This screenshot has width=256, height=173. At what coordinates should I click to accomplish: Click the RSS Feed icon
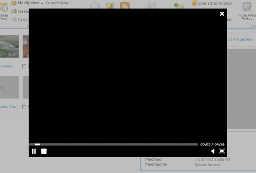(125, 5)
